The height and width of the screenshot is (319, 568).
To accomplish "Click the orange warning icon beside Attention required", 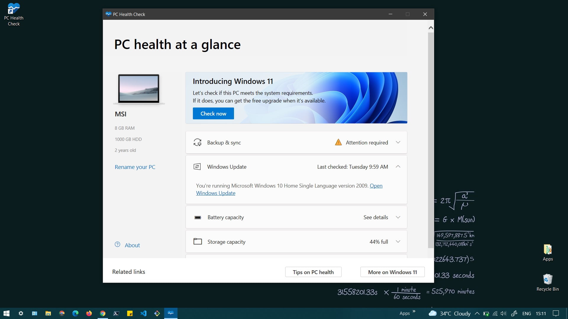I will pyautogui.click(x=338, y=142).
